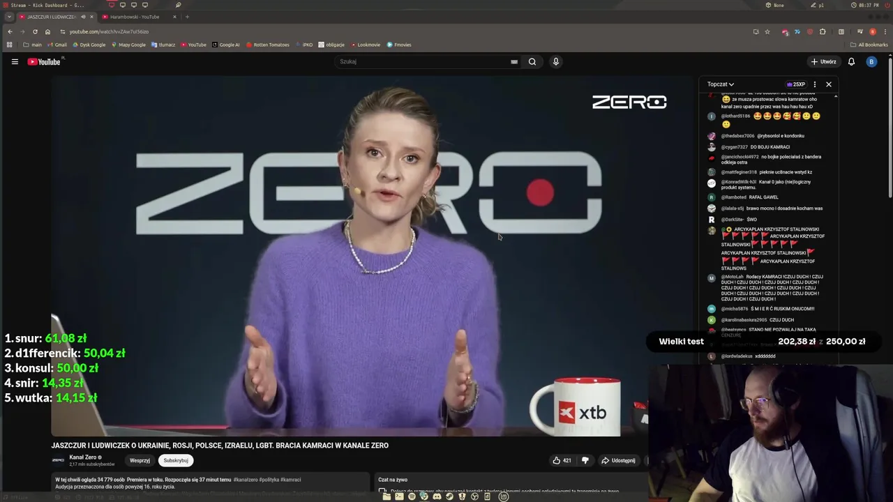Click the Wesprzyj support button

140,460
